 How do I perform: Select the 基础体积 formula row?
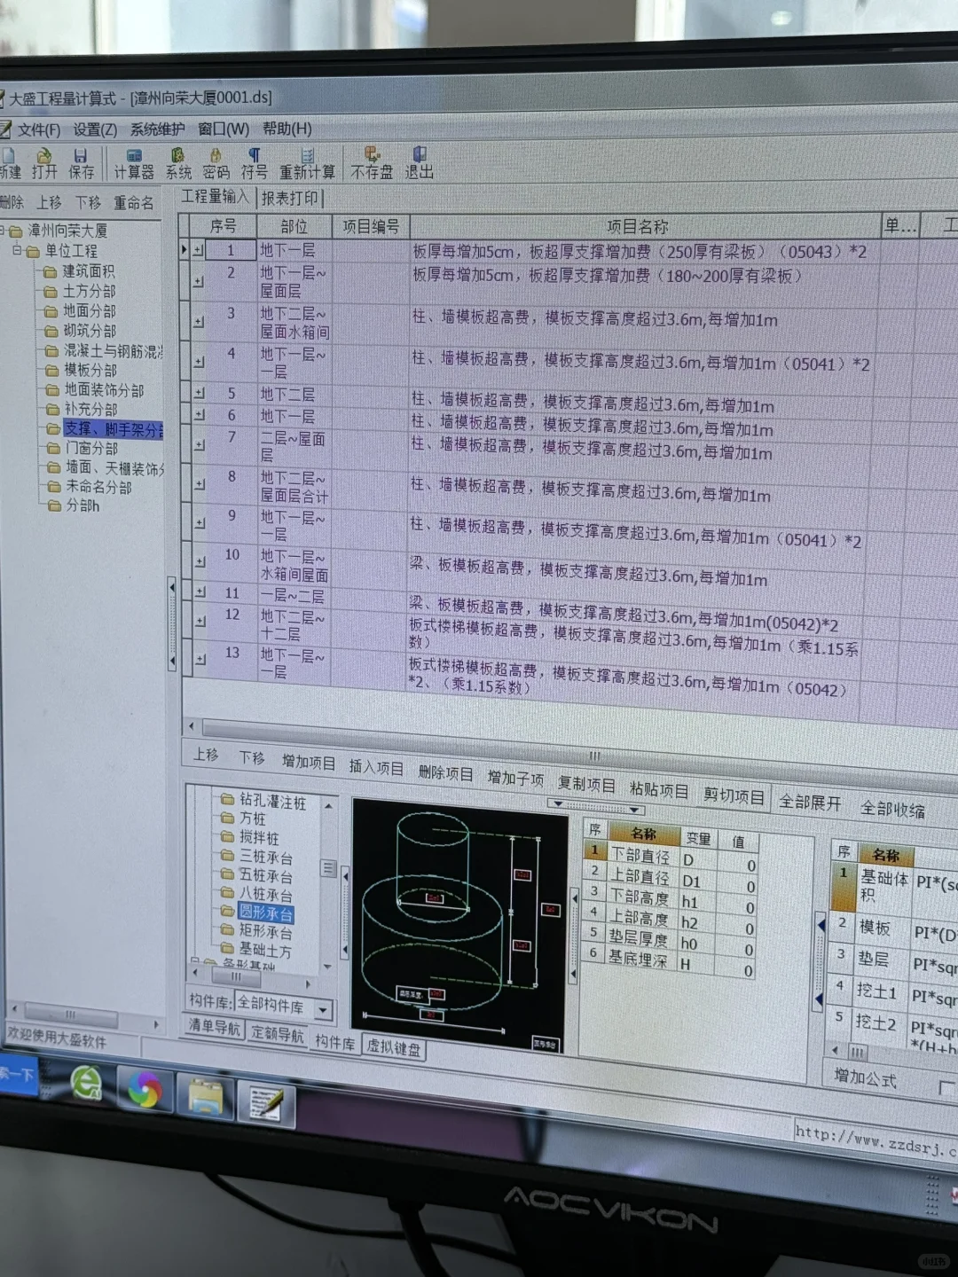[894, 889]
